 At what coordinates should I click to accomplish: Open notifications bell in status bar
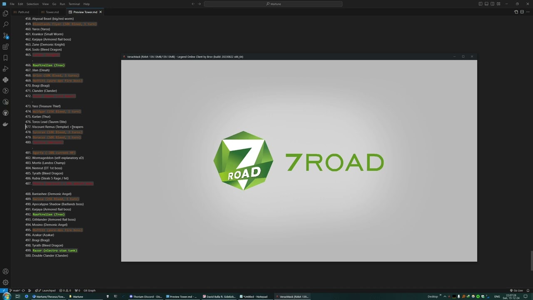coord(528,290)
